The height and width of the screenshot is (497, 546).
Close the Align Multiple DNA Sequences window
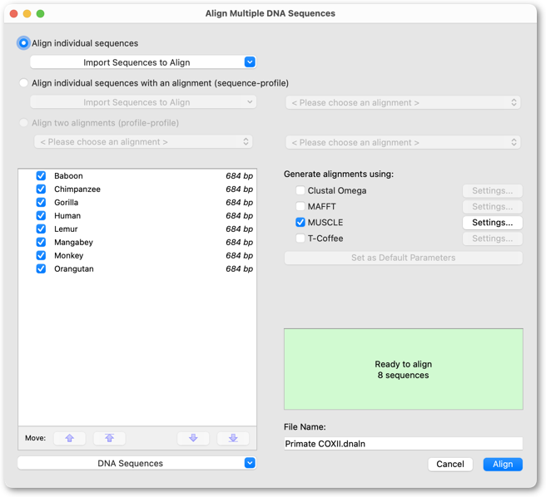coord(13,13)
